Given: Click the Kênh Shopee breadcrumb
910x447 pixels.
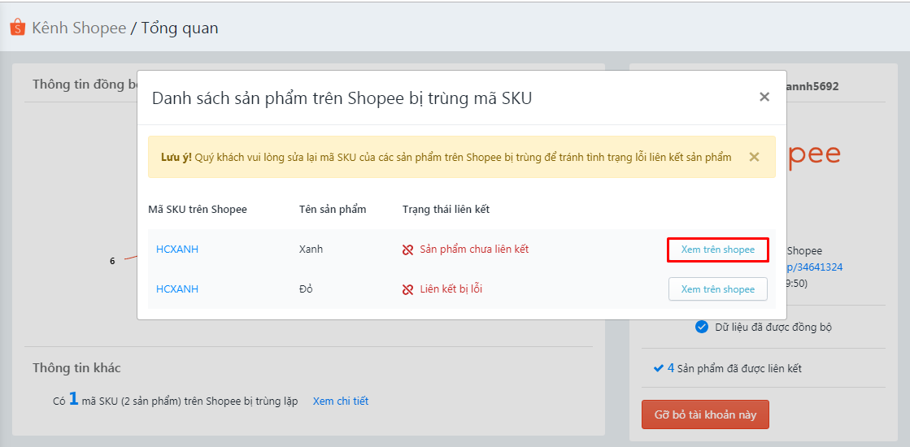Looking at the screenshot, I should (x=79, y=28).
